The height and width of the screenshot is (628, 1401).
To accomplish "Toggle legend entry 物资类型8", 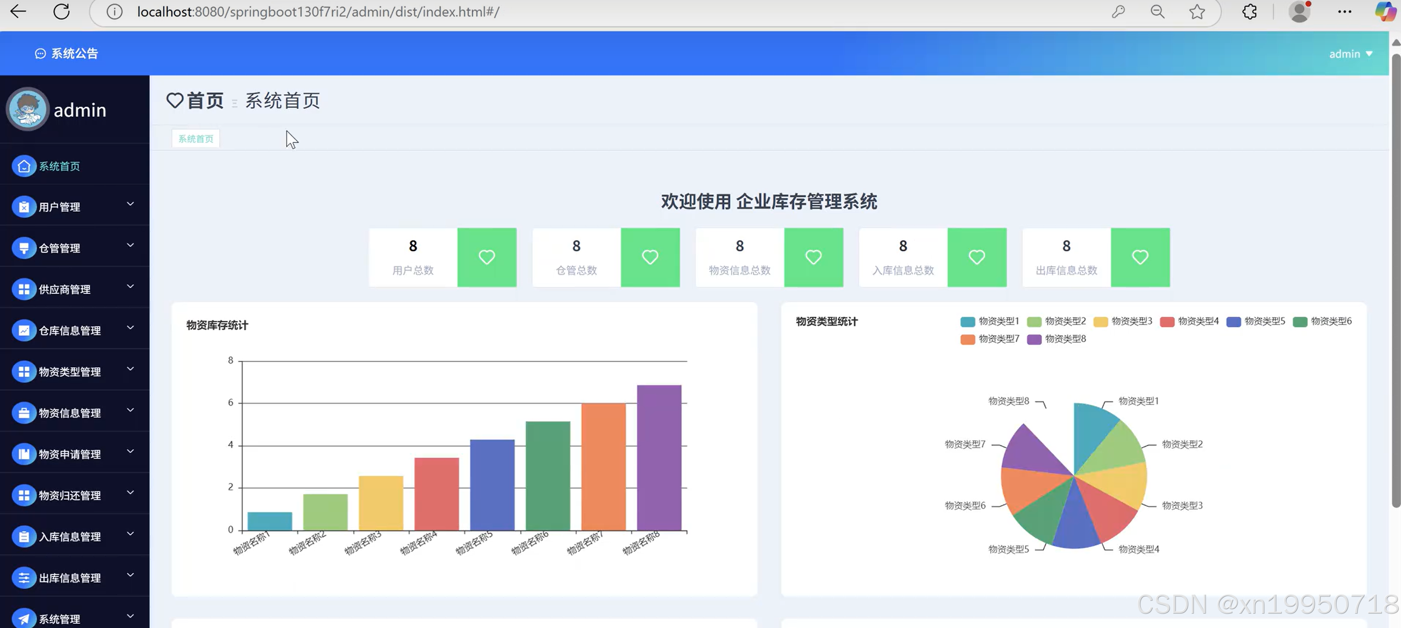I will (x=1056, y=339).
